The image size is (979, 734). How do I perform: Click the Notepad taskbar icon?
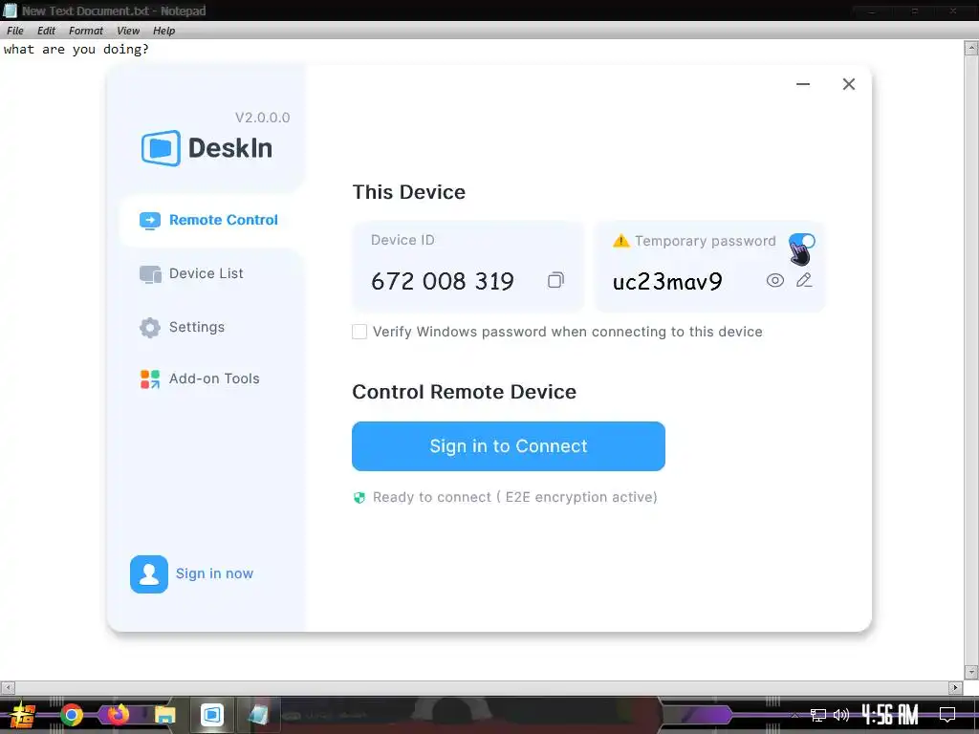(x=258, y=715)
